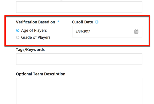
Task: Click the 'Optional Team Description' label
Action: pos(41,74)
